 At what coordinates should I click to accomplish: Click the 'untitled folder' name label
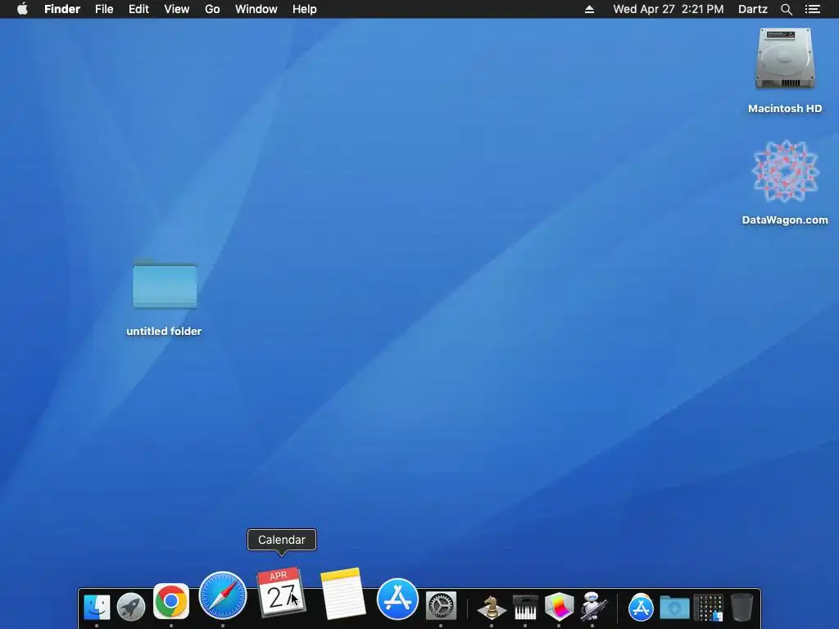coord(164,331)
